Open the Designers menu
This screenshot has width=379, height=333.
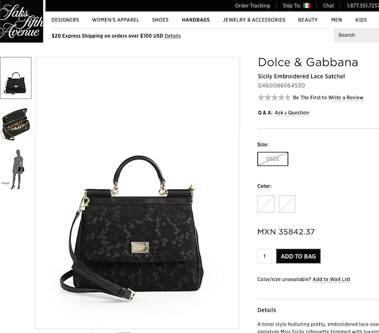tap(65, 20)
